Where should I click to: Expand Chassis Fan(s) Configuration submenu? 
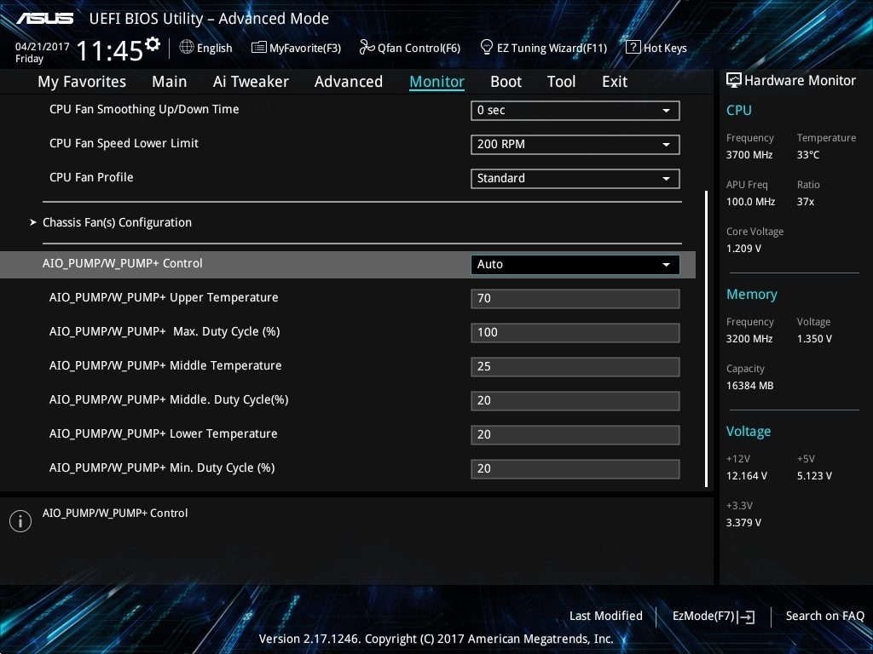117,222
